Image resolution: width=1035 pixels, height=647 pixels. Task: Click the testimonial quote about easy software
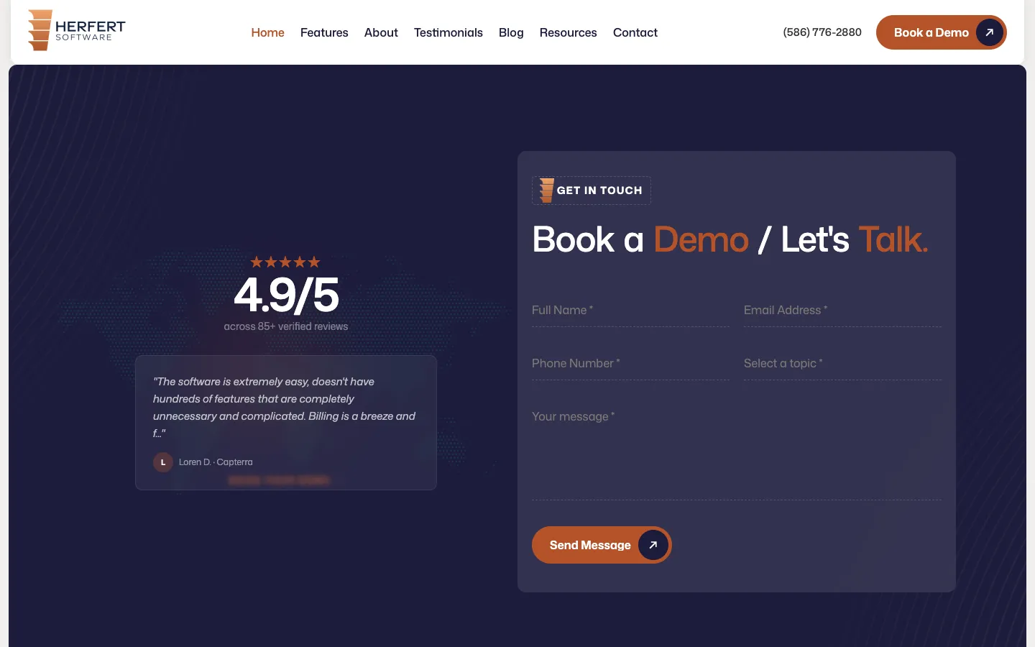(285, 408)
